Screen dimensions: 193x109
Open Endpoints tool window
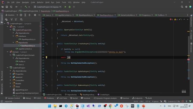pyautogui.click(x=137, y=98)
